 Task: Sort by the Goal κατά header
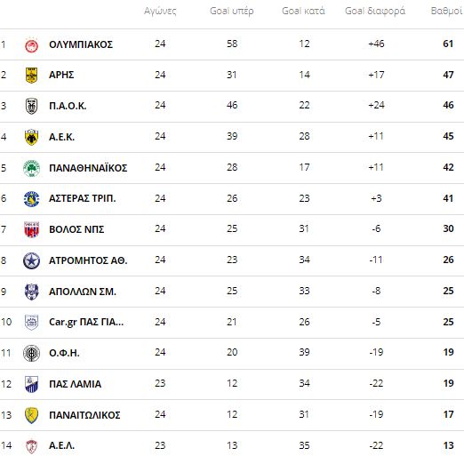(303, 12)
